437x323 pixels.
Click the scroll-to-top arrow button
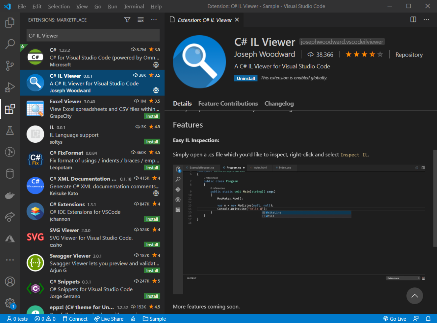tap(414, 296)
